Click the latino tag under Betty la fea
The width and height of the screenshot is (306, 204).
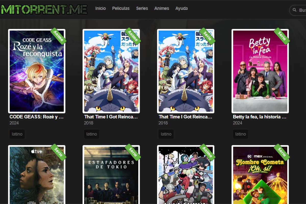pos(240,134)
